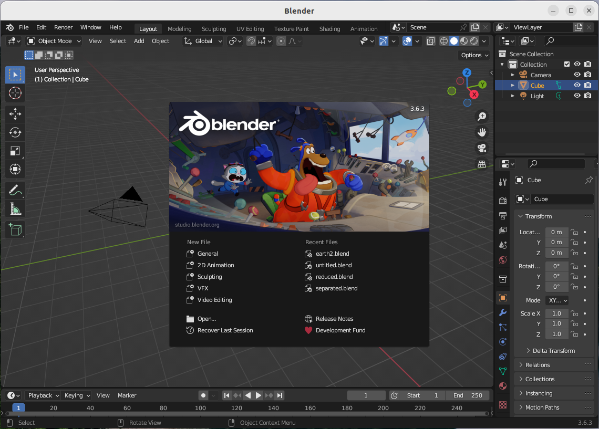Click the play animation button
The width and height of the screenshot is (599, 429).
258,395
